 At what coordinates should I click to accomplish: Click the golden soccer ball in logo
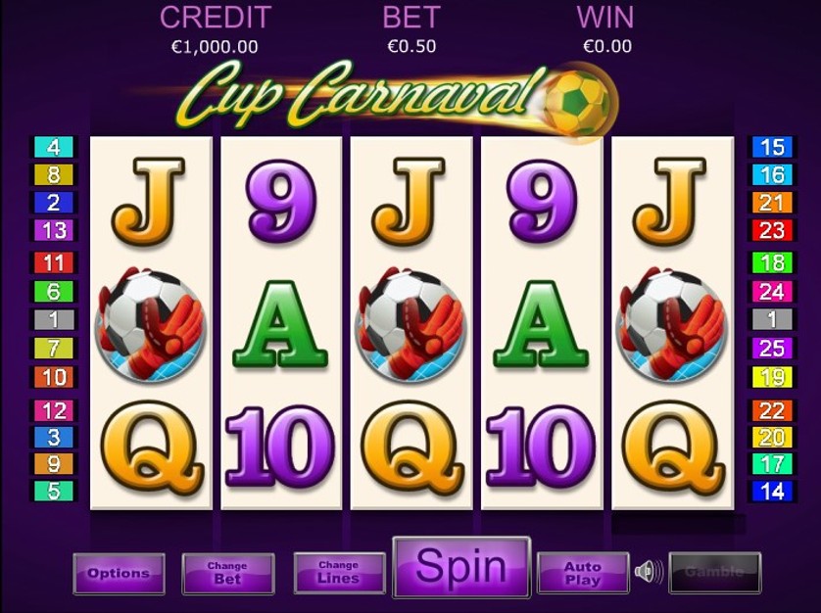[x=578, y=103]
